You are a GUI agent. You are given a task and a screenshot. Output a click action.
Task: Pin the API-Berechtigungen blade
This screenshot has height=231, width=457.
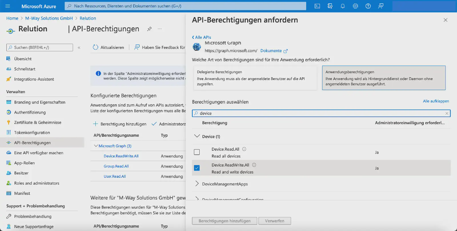(149, 29)
